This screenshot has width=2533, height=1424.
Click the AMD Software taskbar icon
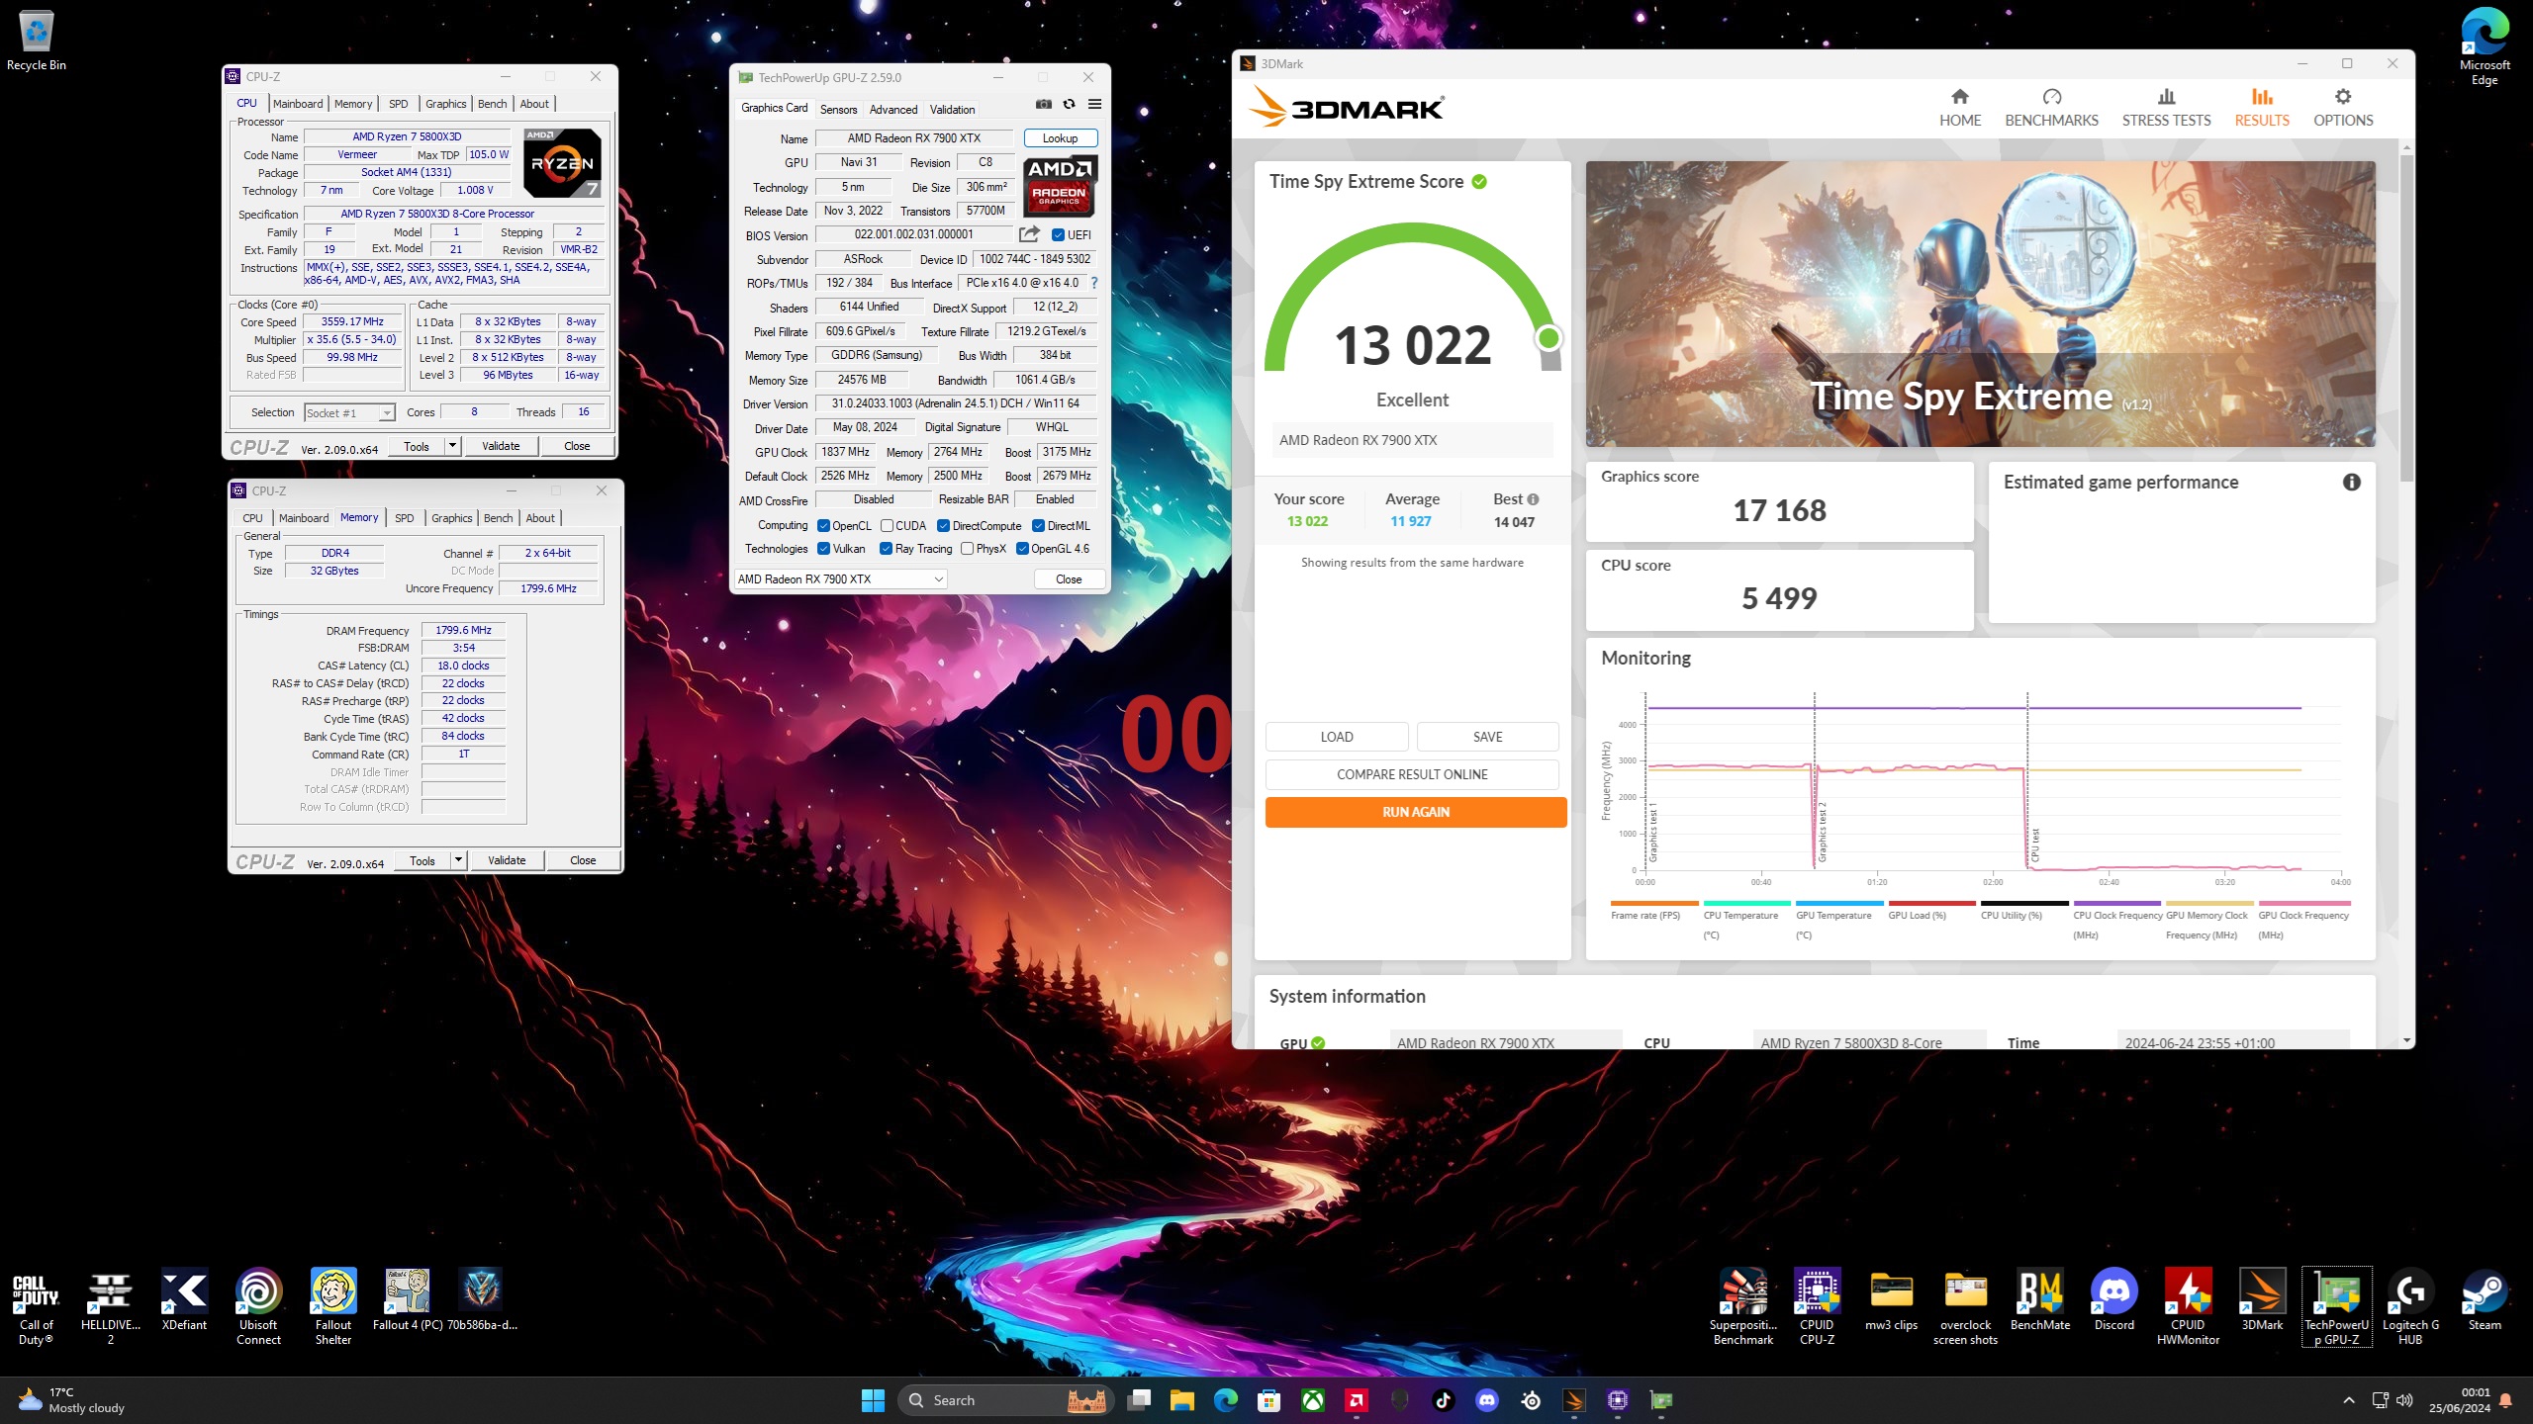1357,1400
